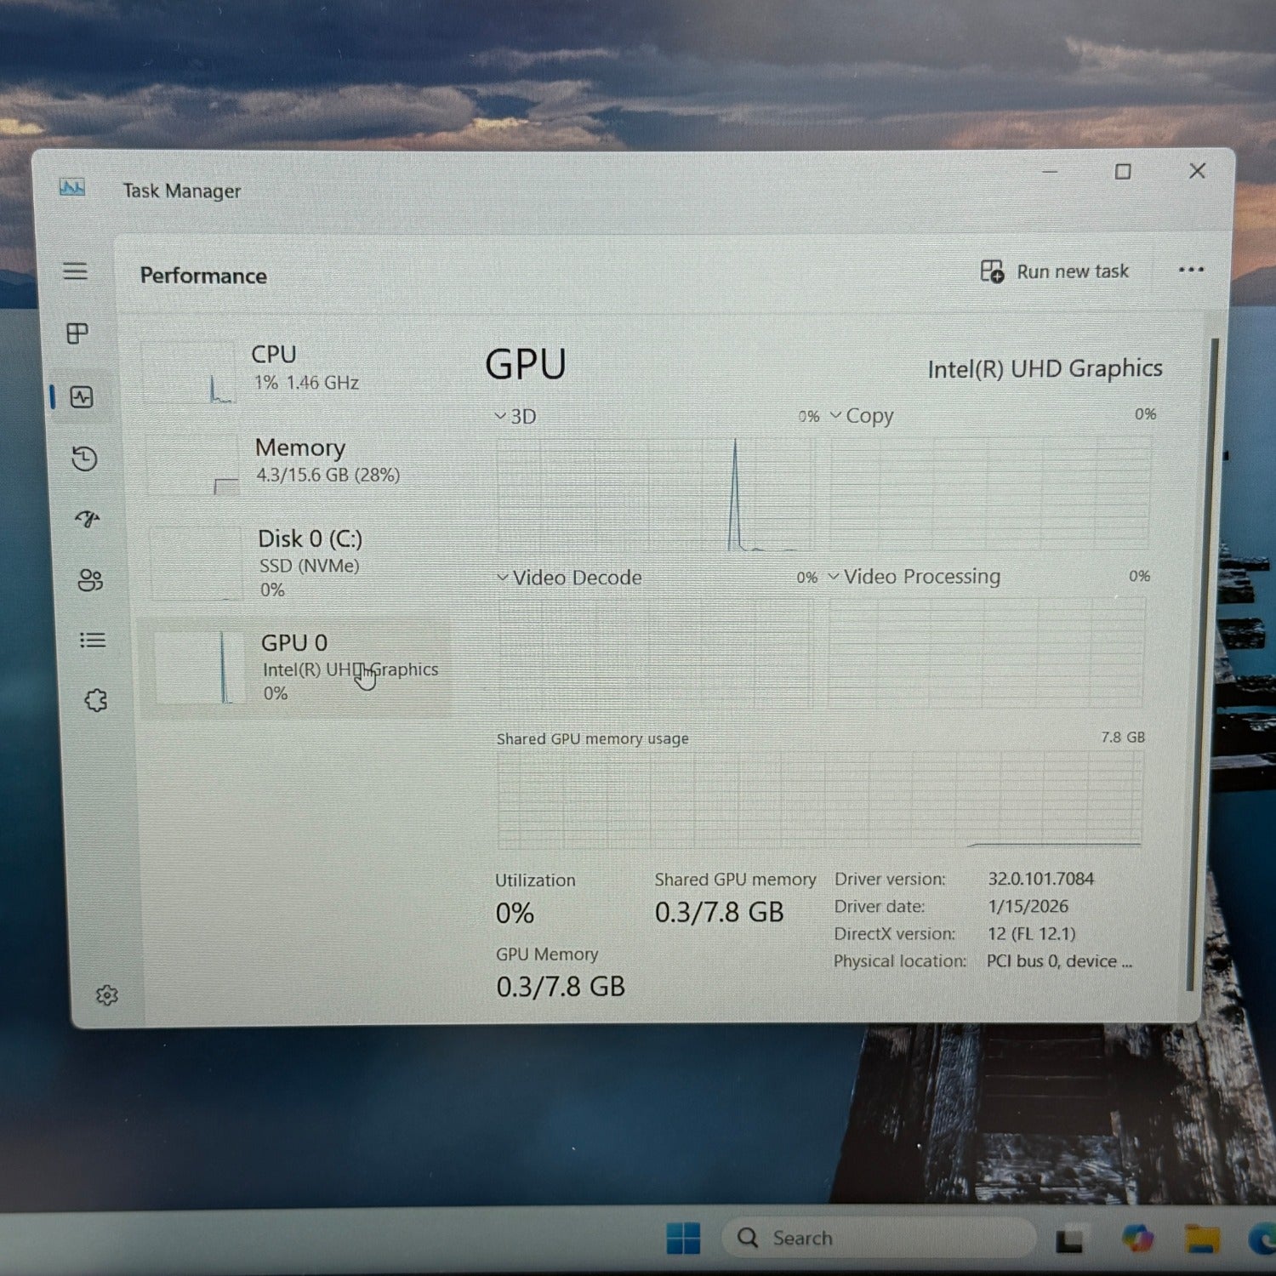Viewport: 1276px width, 1276px height.
Task: Click the driver version 32.0.101.7084
Action: [x=1041, y=879]
